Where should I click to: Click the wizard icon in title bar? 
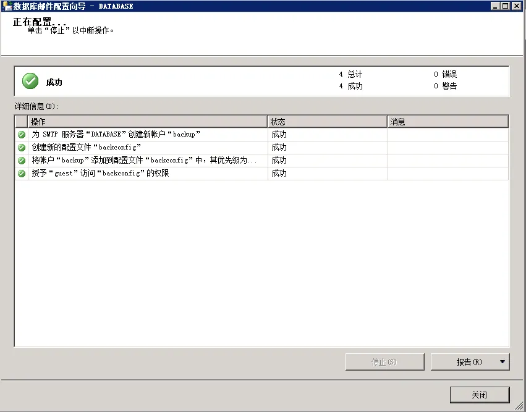[7, 6]
